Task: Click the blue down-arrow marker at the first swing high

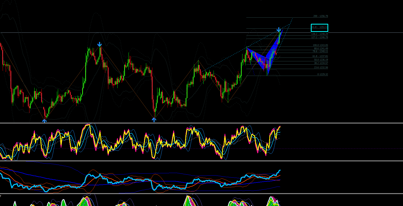Action: pos(100,44)
